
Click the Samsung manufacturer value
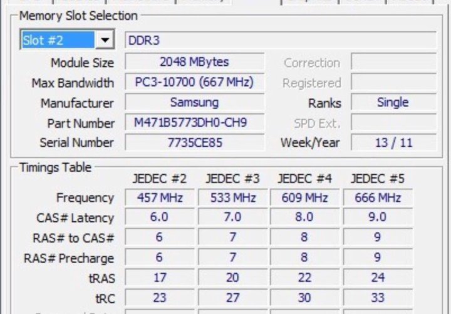tap(194, 102)
